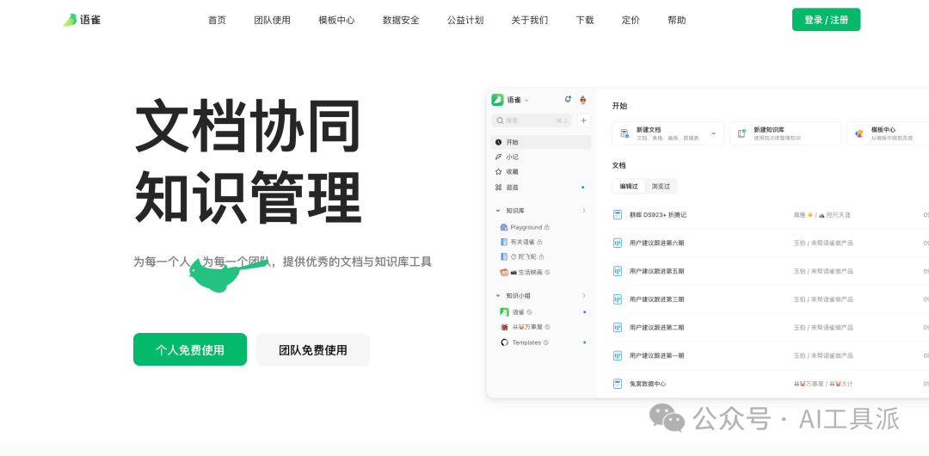
Task: Click the board icon for 用户建议跟进第五期
Action: click(618, 271)
